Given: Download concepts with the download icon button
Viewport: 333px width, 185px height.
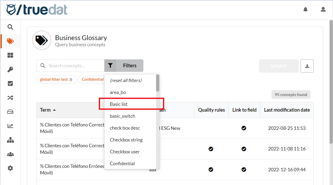Looking at the screenshot, I should (x=307, y=66).
